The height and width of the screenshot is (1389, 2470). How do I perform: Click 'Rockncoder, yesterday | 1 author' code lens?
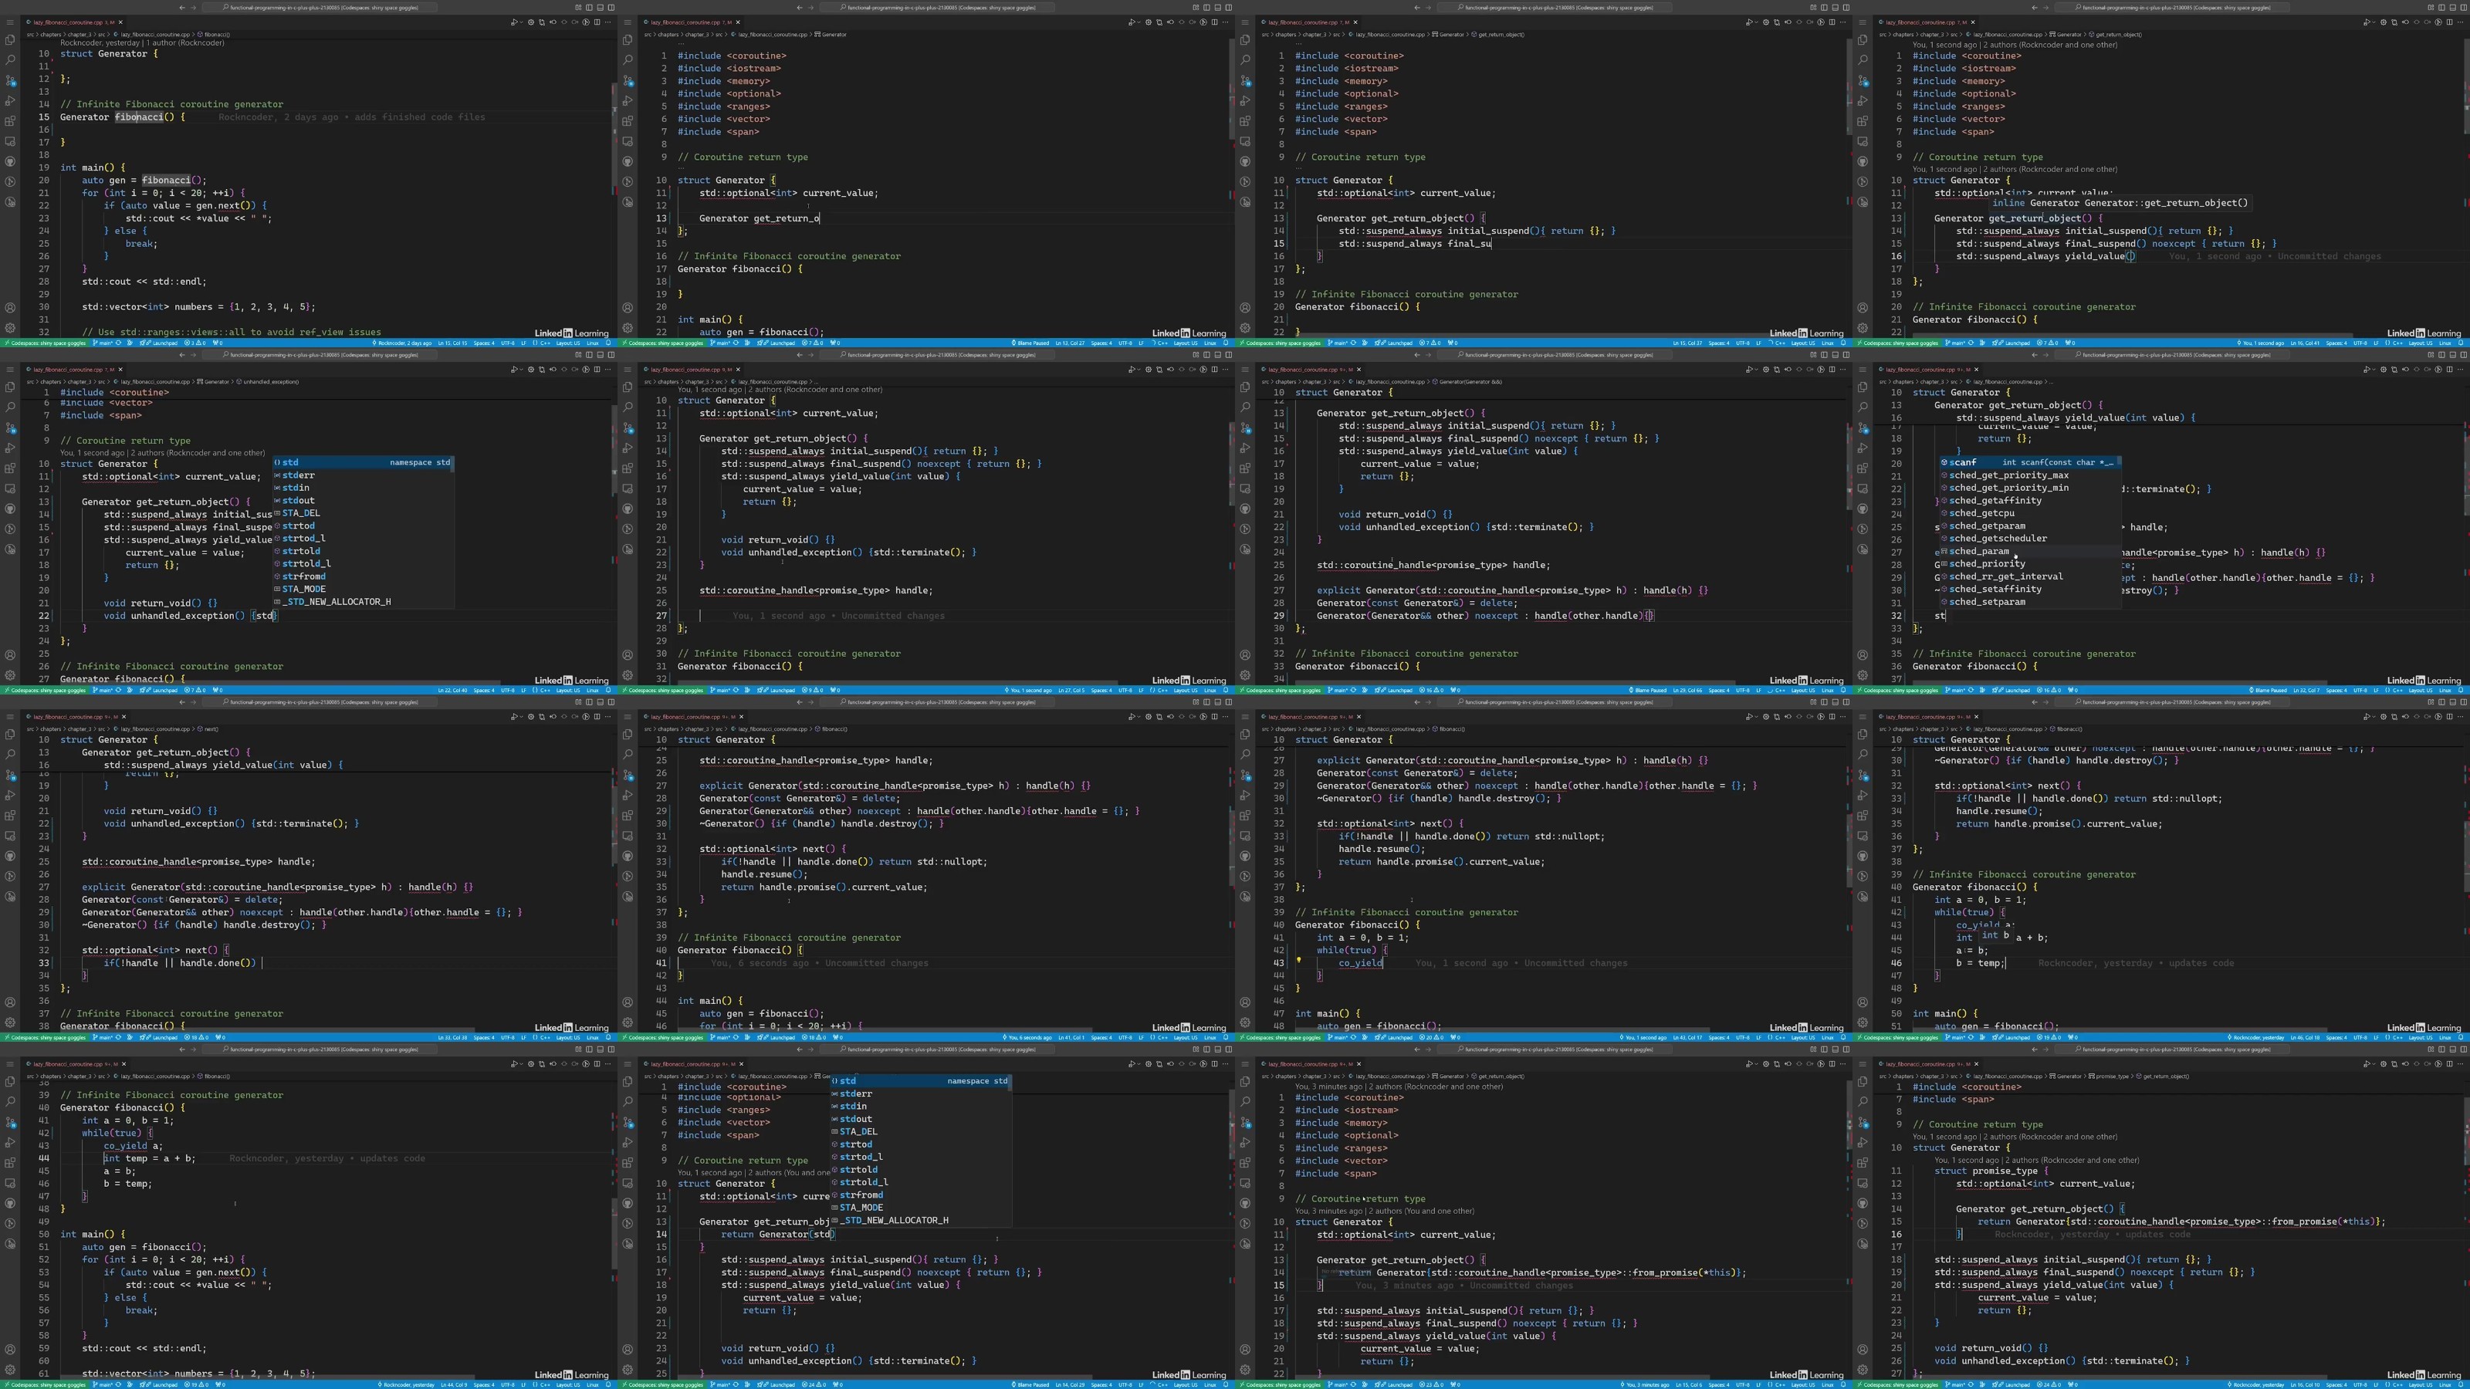pyautogui.click(x=142, y=42)
